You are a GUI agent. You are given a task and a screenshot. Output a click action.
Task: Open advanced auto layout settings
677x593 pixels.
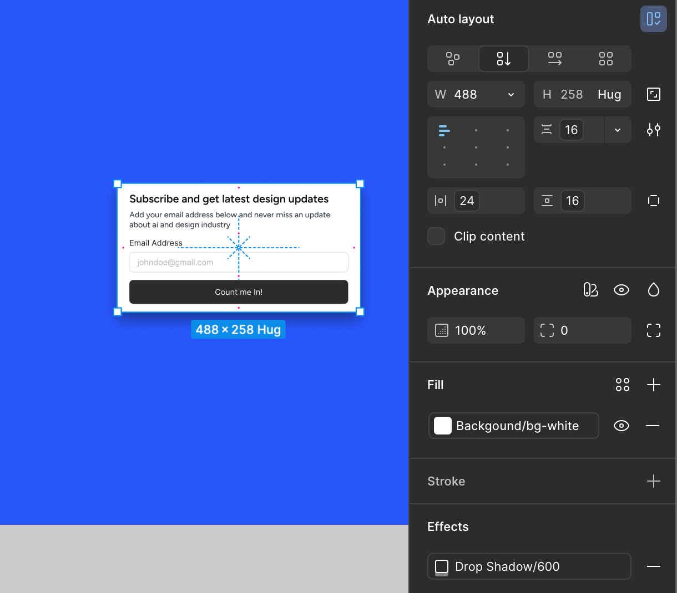[x=653, y=130]
